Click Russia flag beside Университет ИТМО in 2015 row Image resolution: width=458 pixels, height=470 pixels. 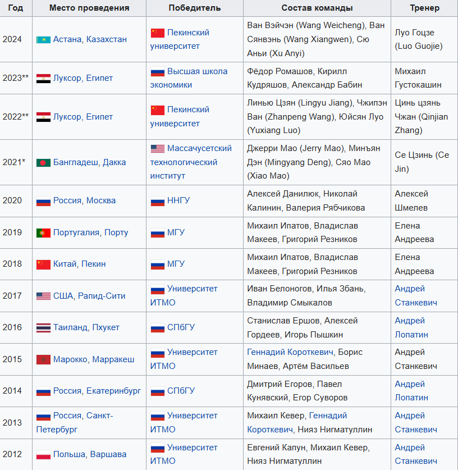tap(158, 353)
